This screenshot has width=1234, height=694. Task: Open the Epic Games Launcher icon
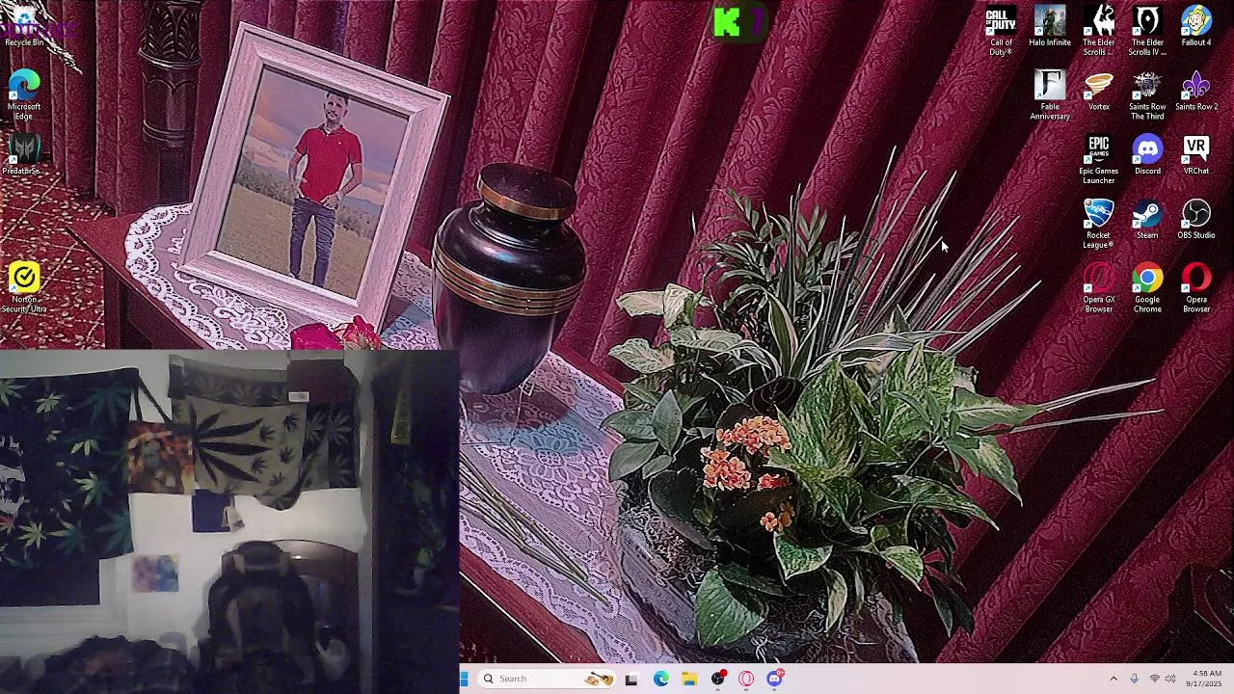[x=1099, y=160]
